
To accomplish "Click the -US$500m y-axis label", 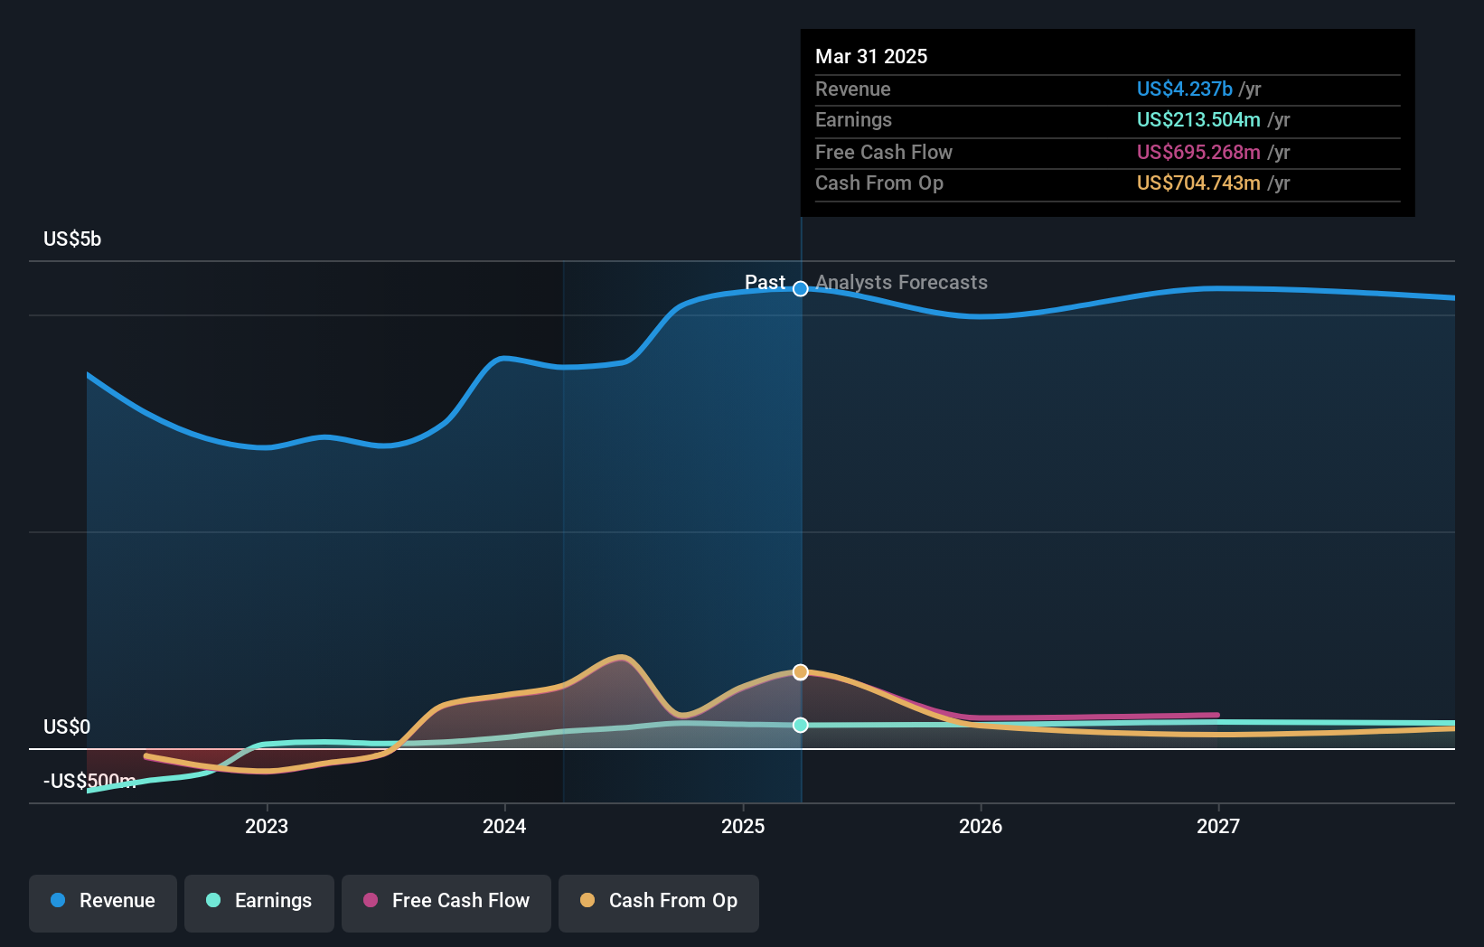I will tap(89, 782).
